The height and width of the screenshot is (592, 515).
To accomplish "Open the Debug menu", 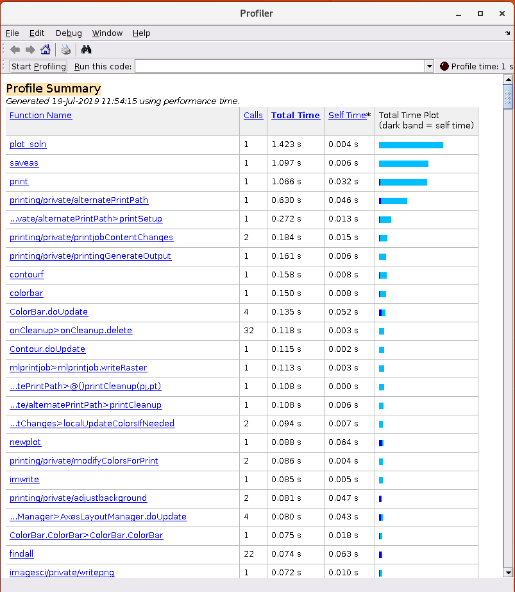I will pos(69,33).
